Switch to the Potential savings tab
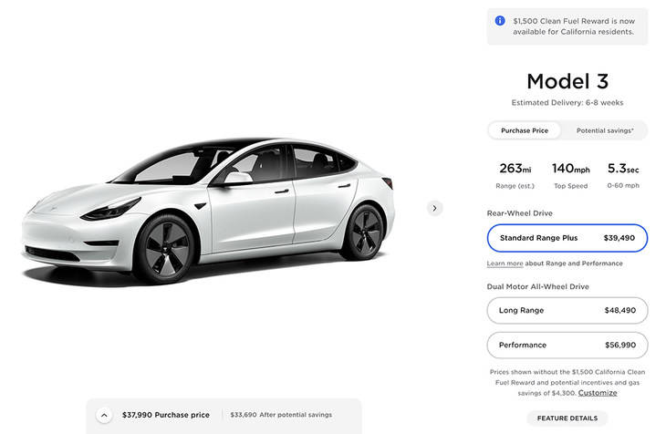The width and height of the screenshot is (666, 434). (605, 130)
